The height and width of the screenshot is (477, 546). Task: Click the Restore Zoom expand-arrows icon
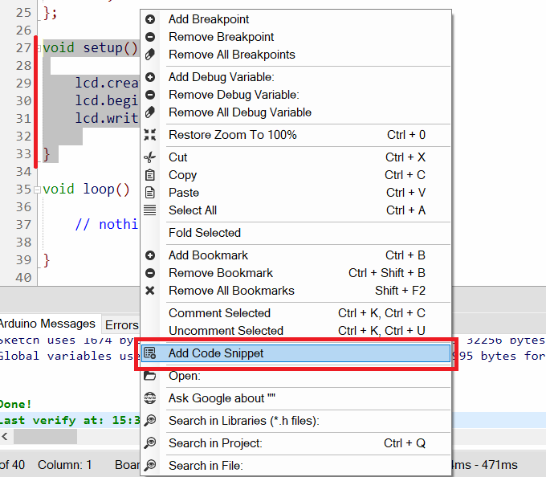(150, 135)
